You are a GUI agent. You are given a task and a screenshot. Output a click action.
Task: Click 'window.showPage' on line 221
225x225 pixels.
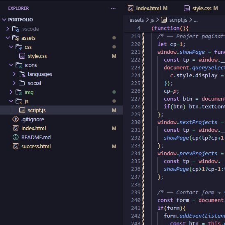(x=181, y=52)
